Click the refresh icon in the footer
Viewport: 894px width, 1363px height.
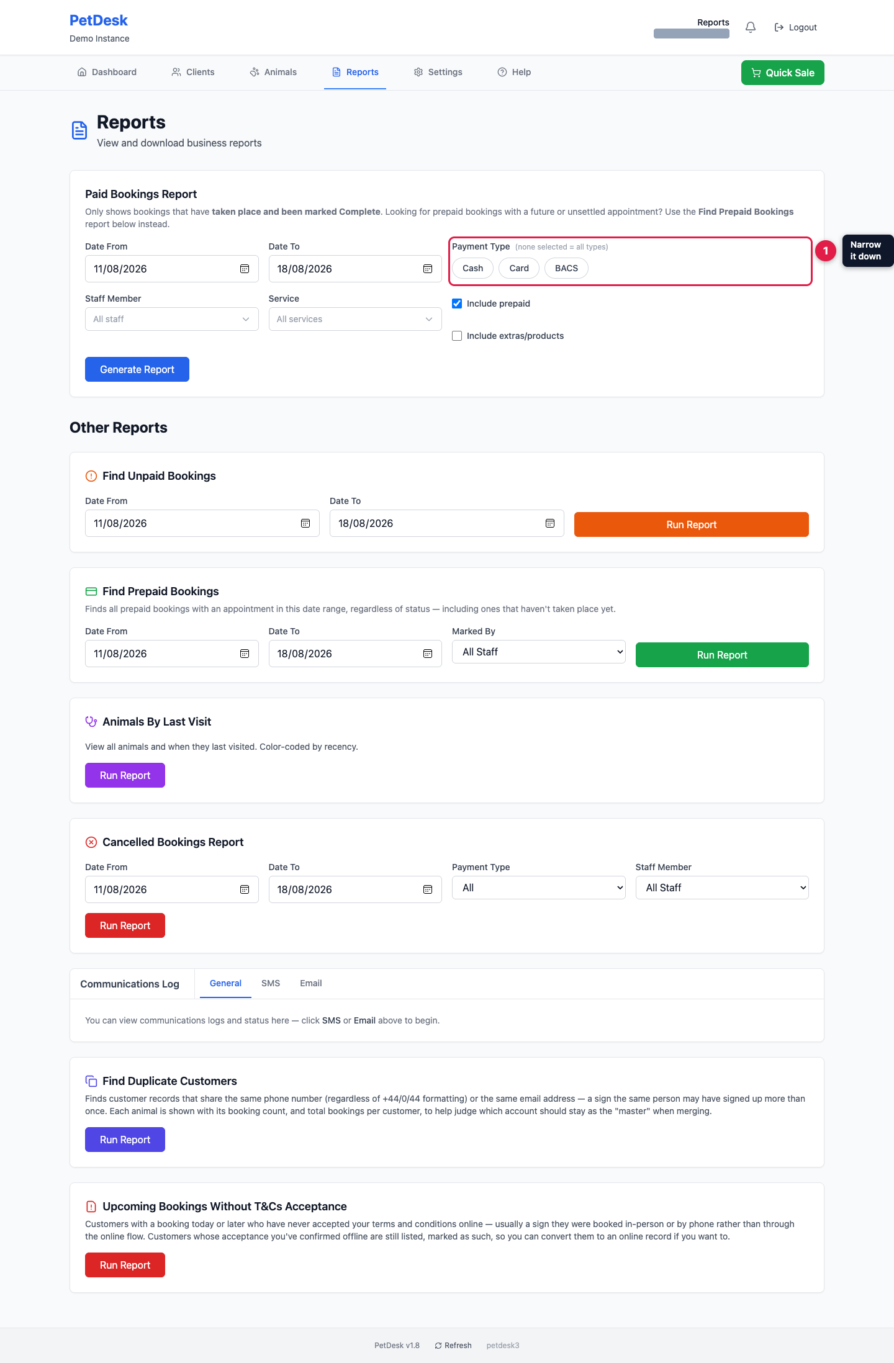point(438,1346)
